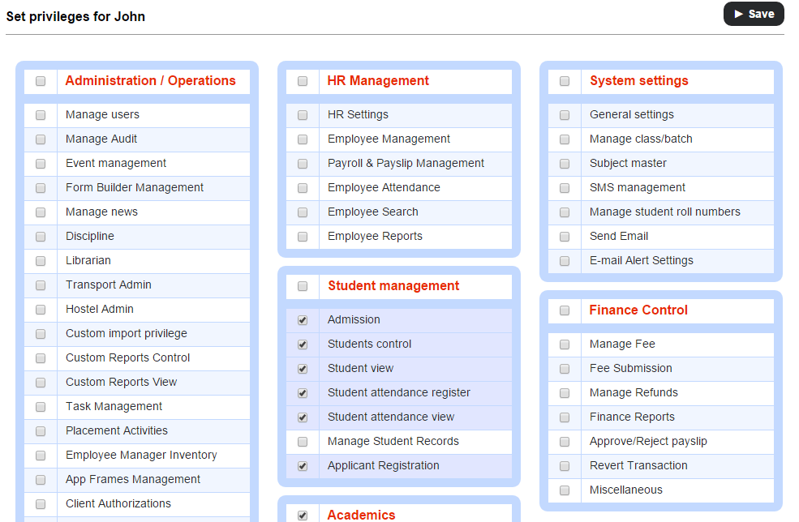Uncheck the Admission privilege

[x=303, y=320]
